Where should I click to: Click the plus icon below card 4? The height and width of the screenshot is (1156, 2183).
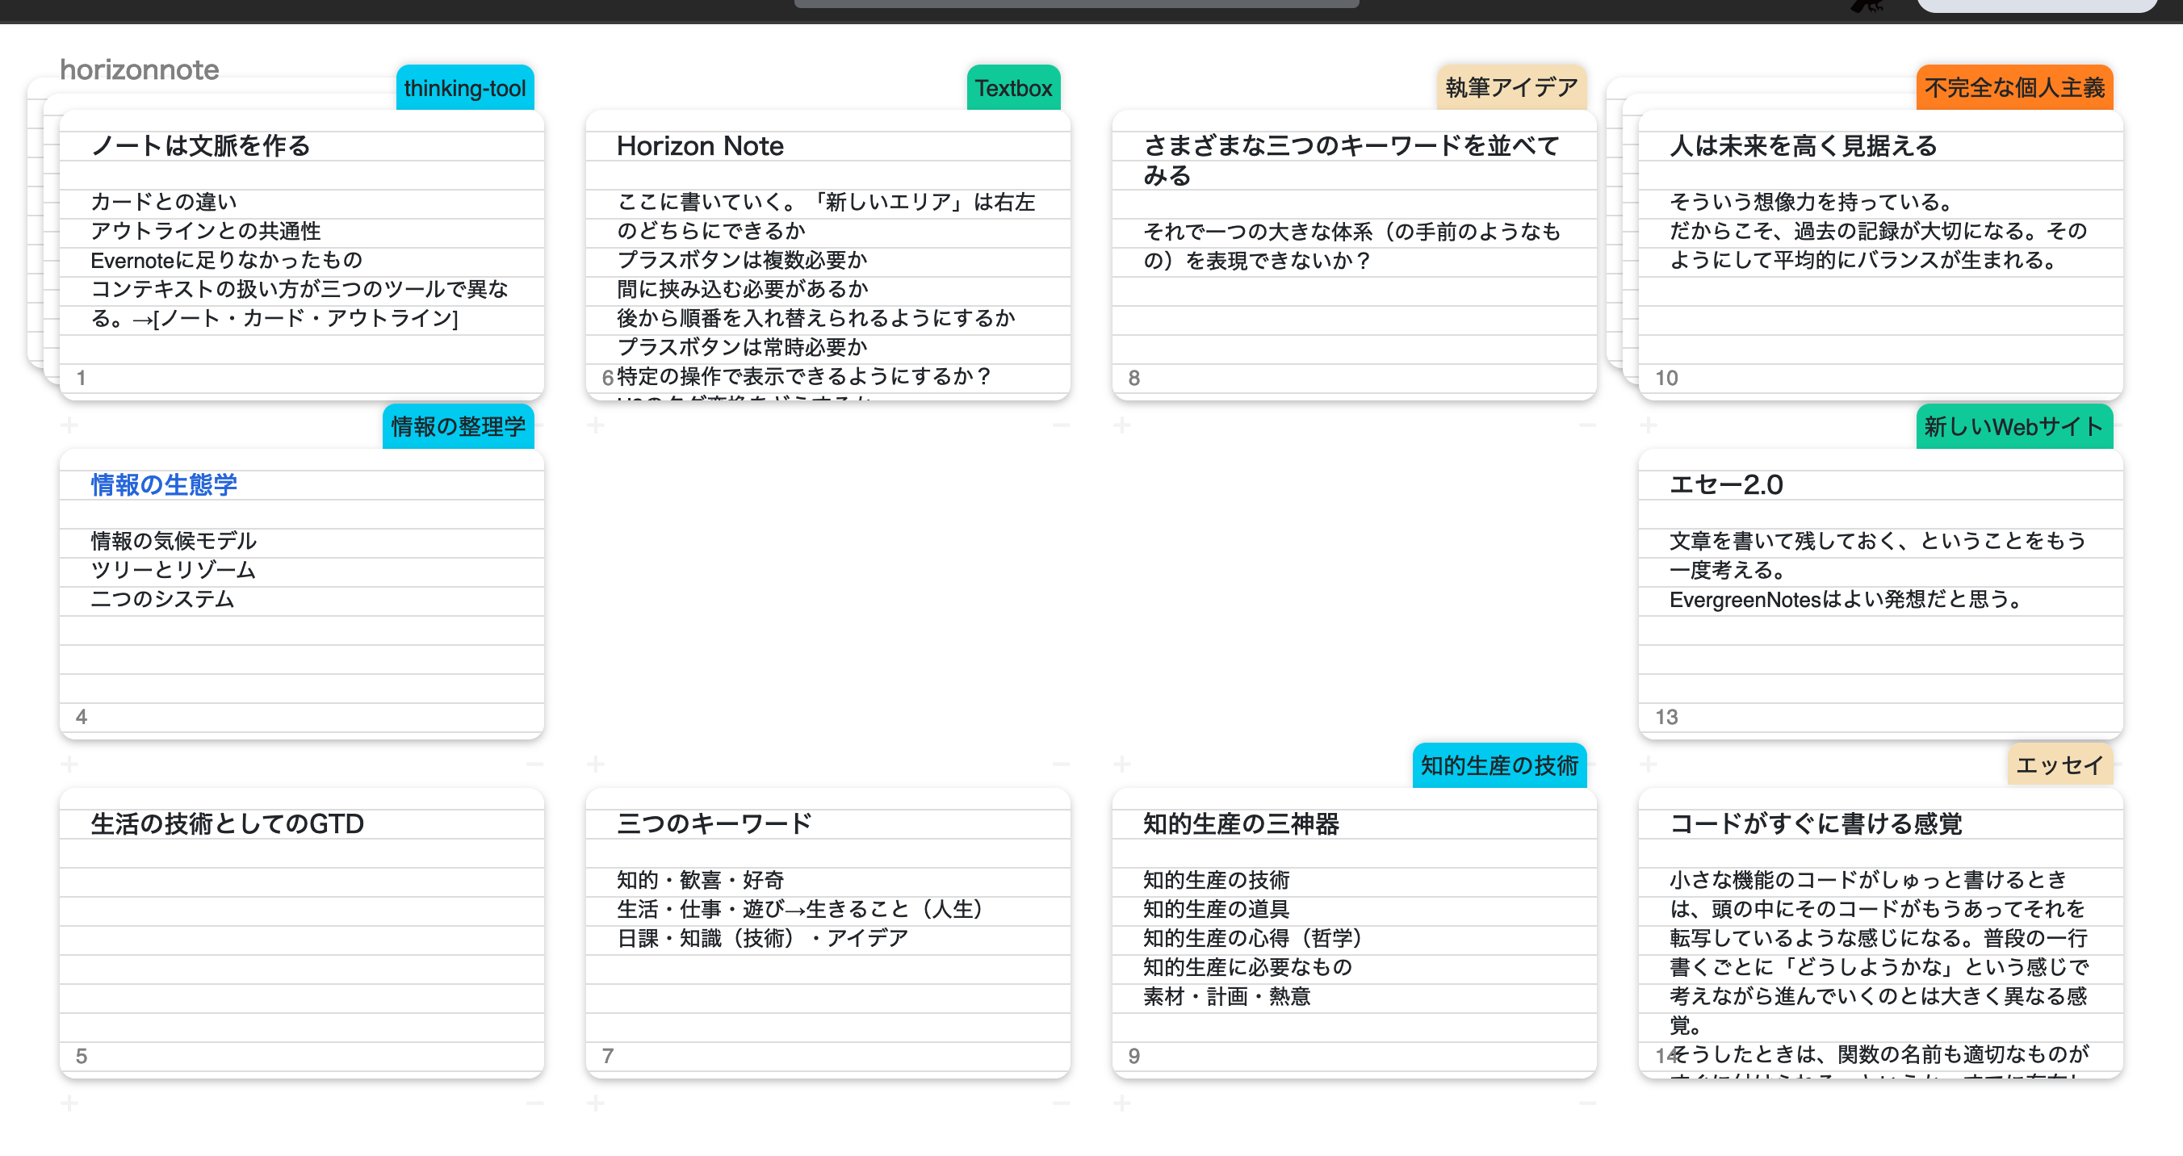tap(69, 764)
